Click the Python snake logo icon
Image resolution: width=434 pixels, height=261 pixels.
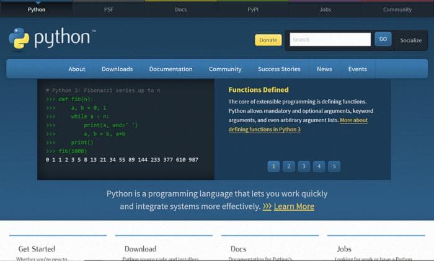click(x=19, y=38)
